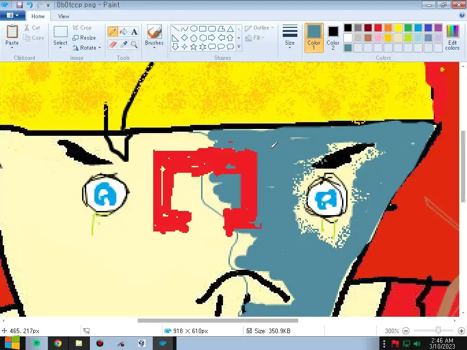Click the volume speaker tray icon
Viewport: 467px width, 350px height.
(417, 344)
